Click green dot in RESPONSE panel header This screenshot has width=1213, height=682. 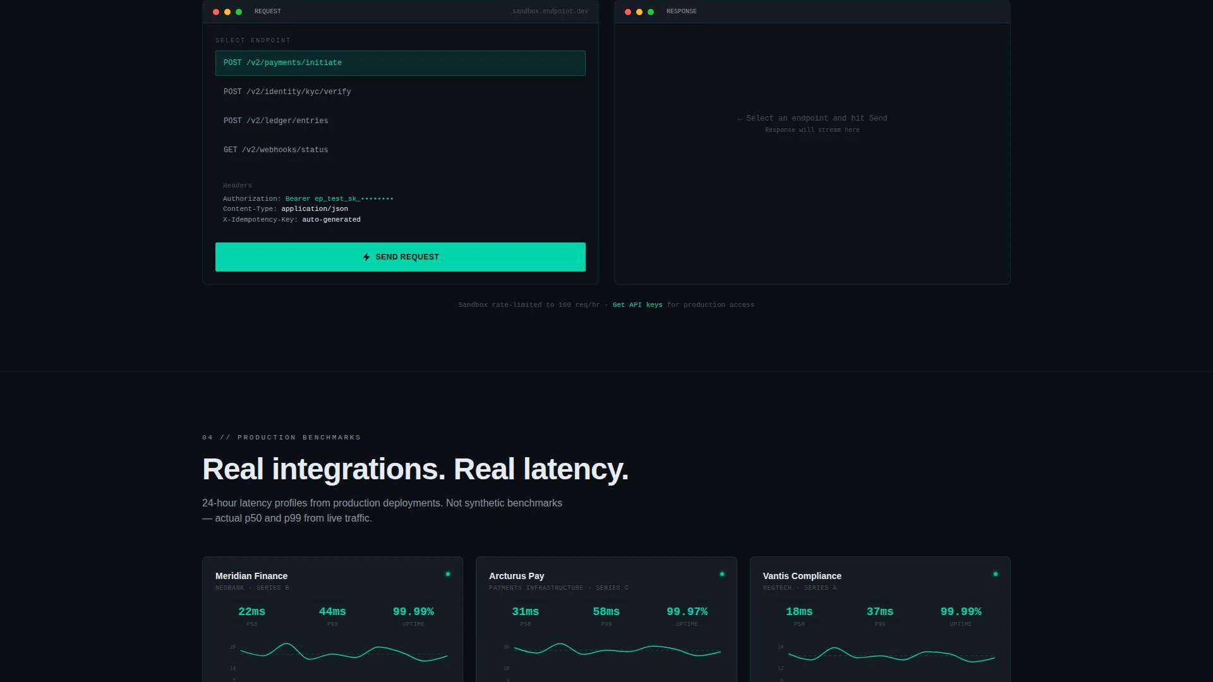[x=651, y=12]
